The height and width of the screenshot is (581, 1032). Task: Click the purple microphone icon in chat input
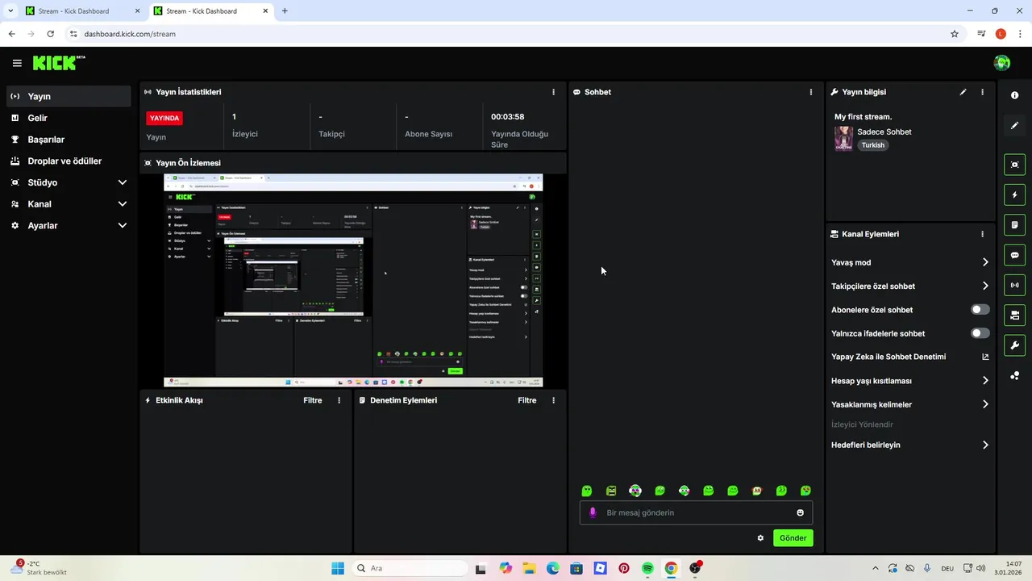pos(593,512)
